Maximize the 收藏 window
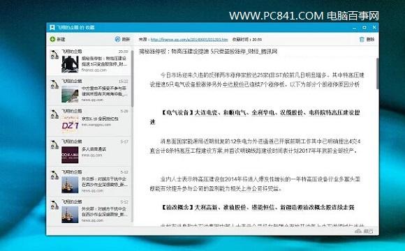Image resolution: width=405 pixels, height=251 pixels. click(364, 27)
